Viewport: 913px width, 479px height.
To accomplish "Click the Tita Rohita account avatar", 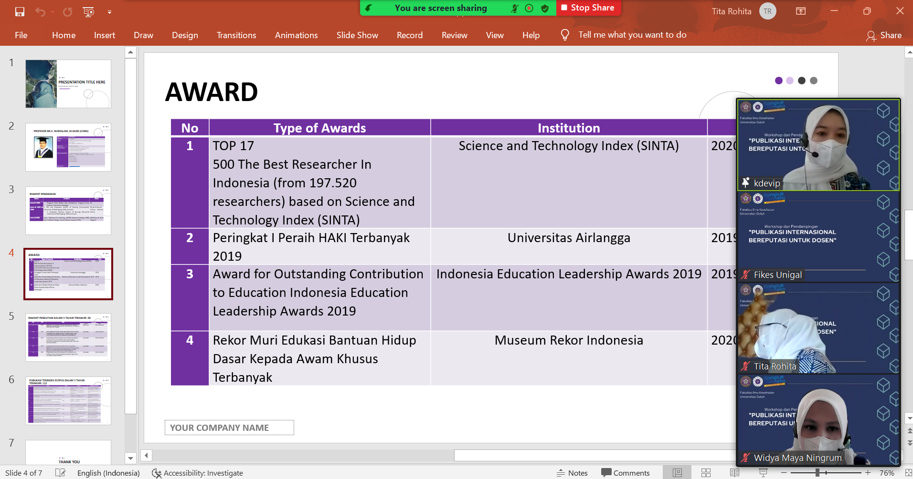I will [x=767, y=11].
